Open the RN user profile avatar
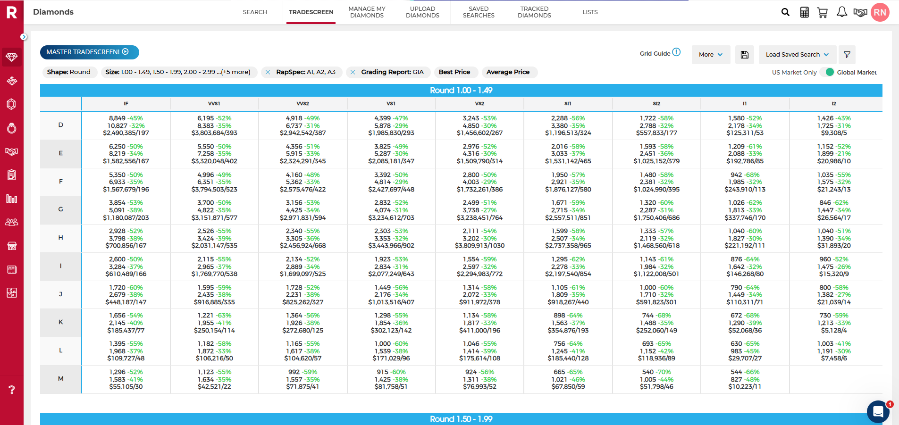Image resolution: width=899 pixels, height=425 pixels. 880,12
